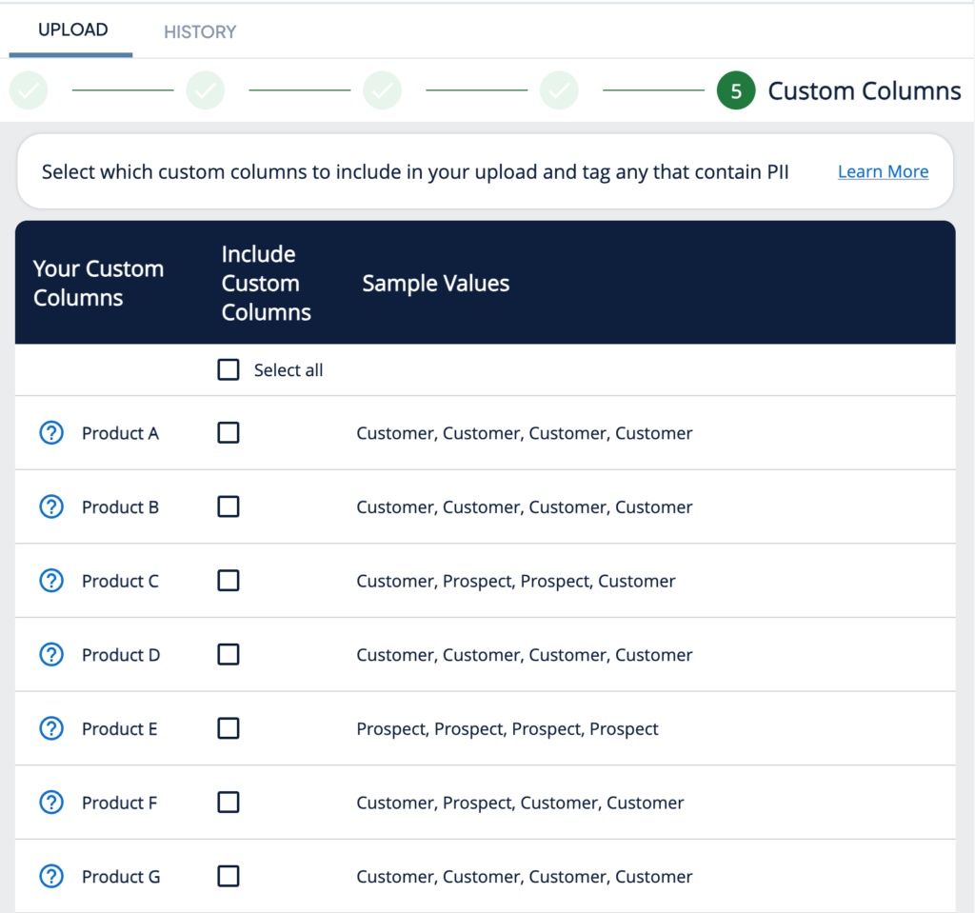The width and height of the screenshot is (975, 913).
Task: Check the box for Product E
Action: click(x=229, y=728)
